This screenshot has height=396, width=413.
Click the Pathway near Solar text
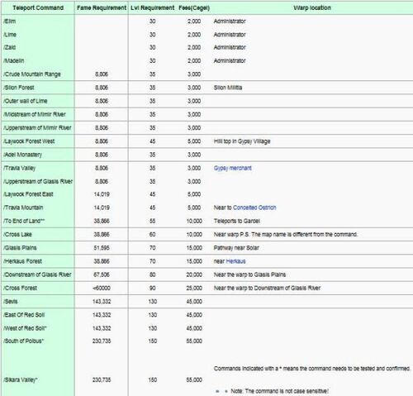pyautogui.click(x=236, y=248)
